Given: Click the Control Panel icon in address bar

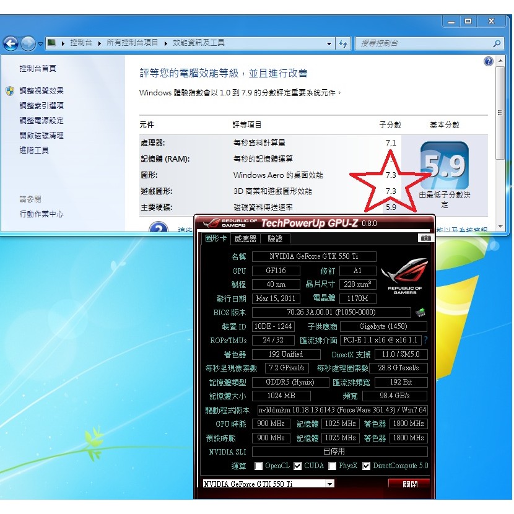Looking at the screenshot, I should point(51,43).
